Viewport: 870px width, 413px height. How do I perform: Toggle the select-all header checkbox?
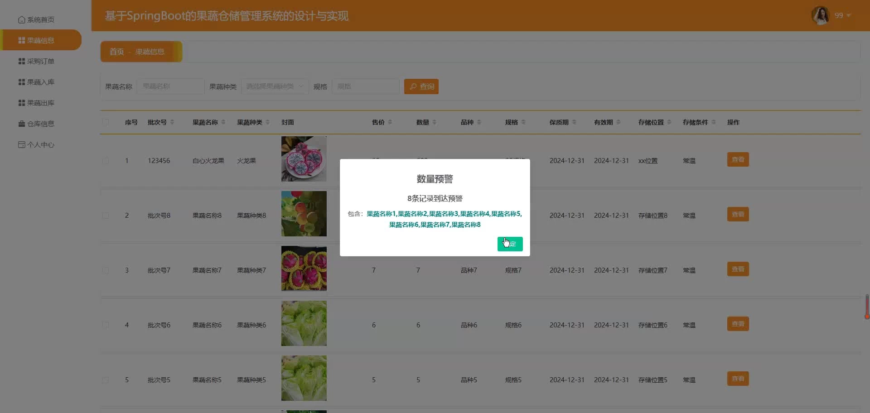pos(106,122)
